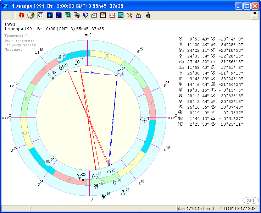
Task: Click the Sun glyph in the chart wheel
Action: [x=95, y=176]
